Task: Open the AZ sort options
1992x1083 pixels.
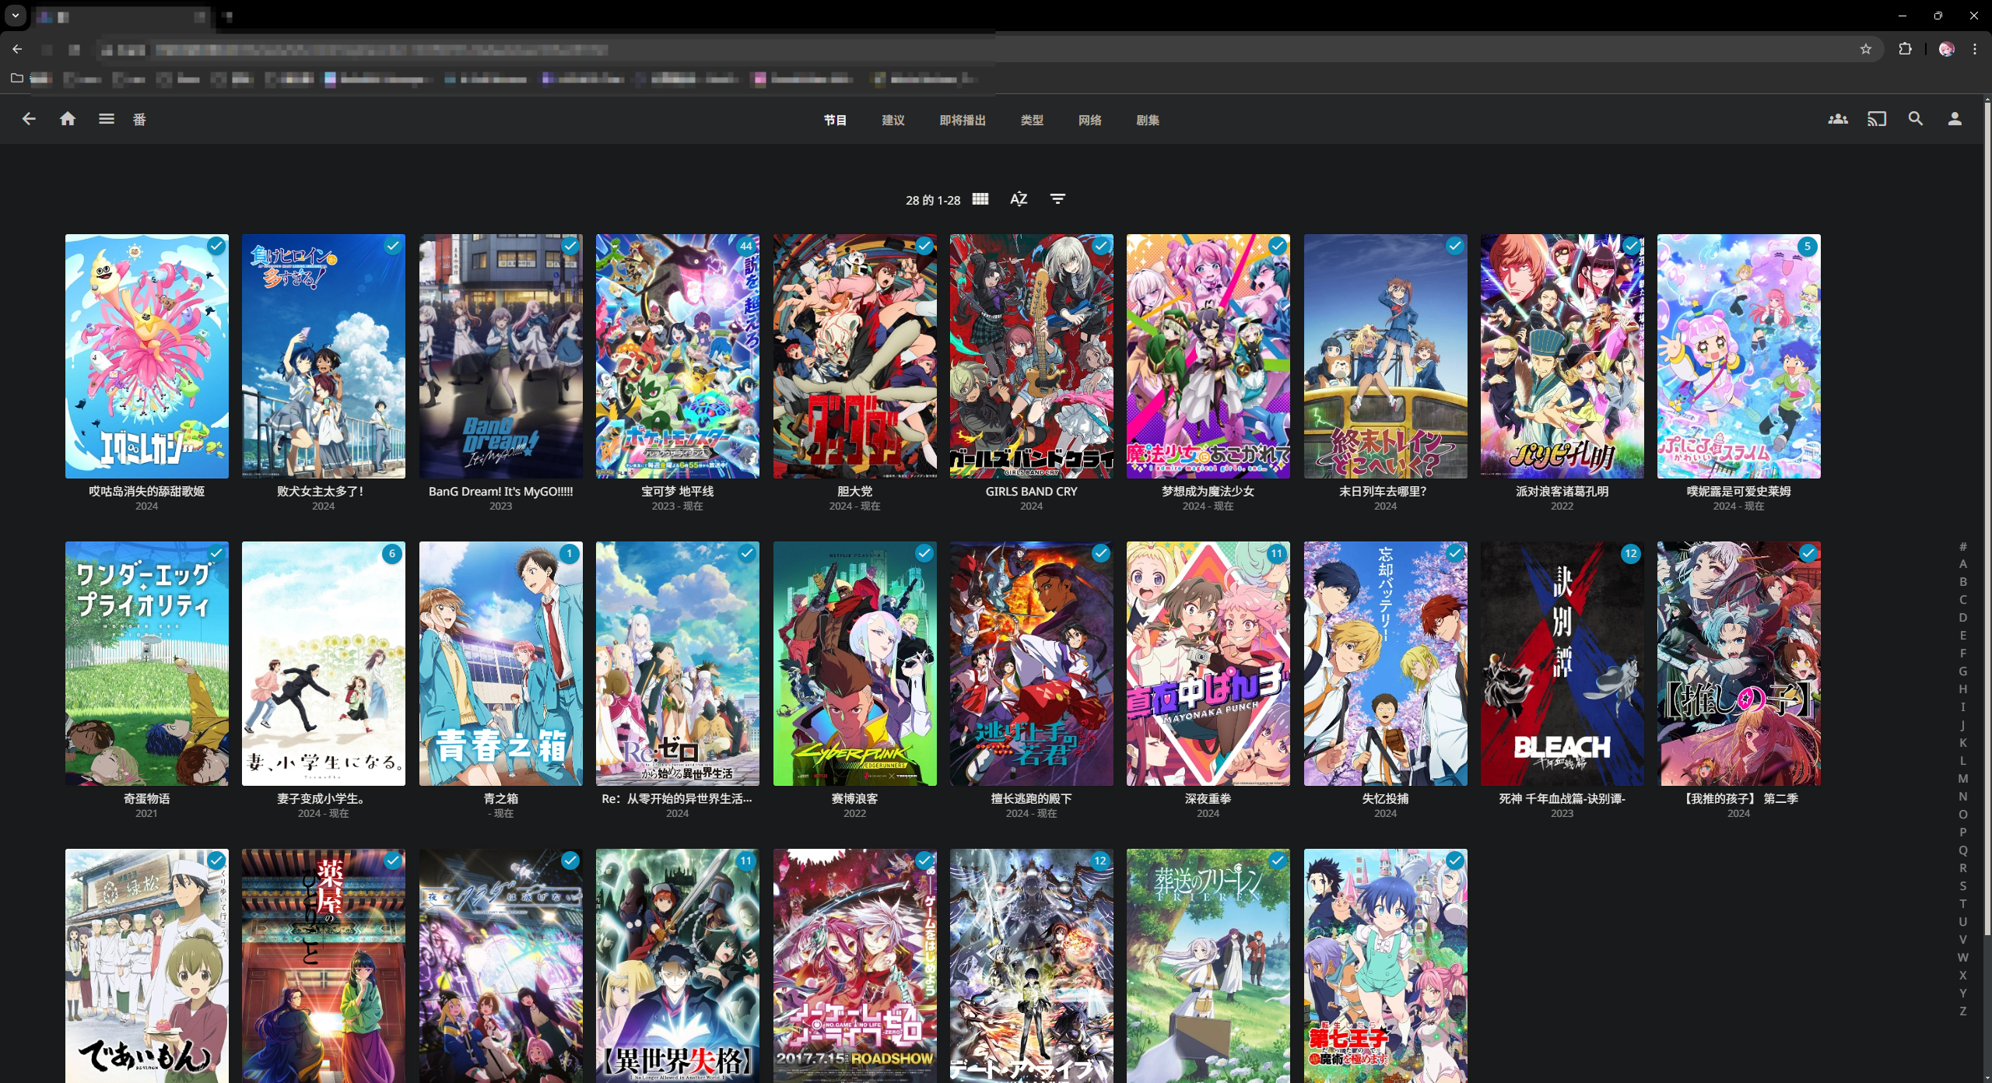Action: click(x=1019, y=199)
